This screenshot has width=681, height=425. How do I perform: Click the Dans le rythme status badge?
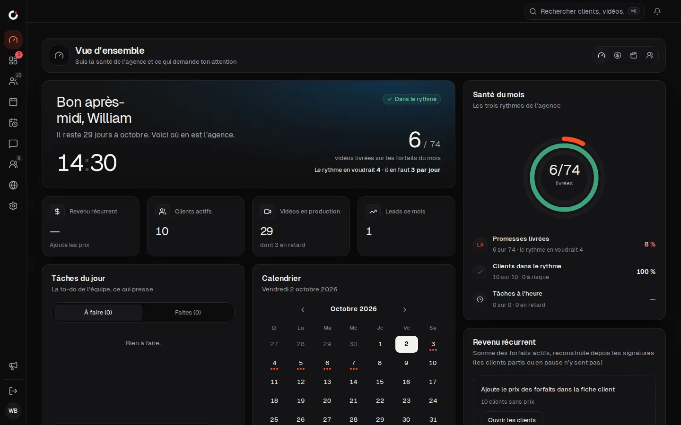pyautogui.click(x=412, y=99)
